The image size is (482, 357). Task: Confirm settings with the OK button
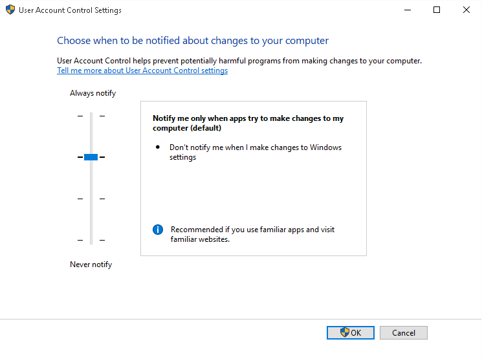tap(351, 332)
